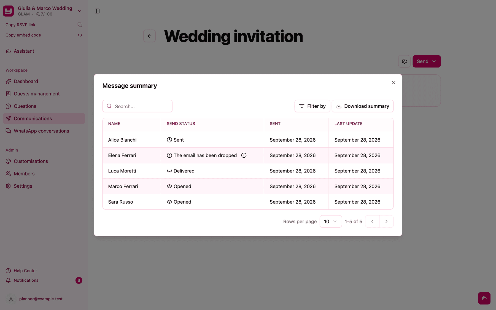Close the Message summary dialog
This screenshot has width=496, height=310.
(x=393, y=83)
